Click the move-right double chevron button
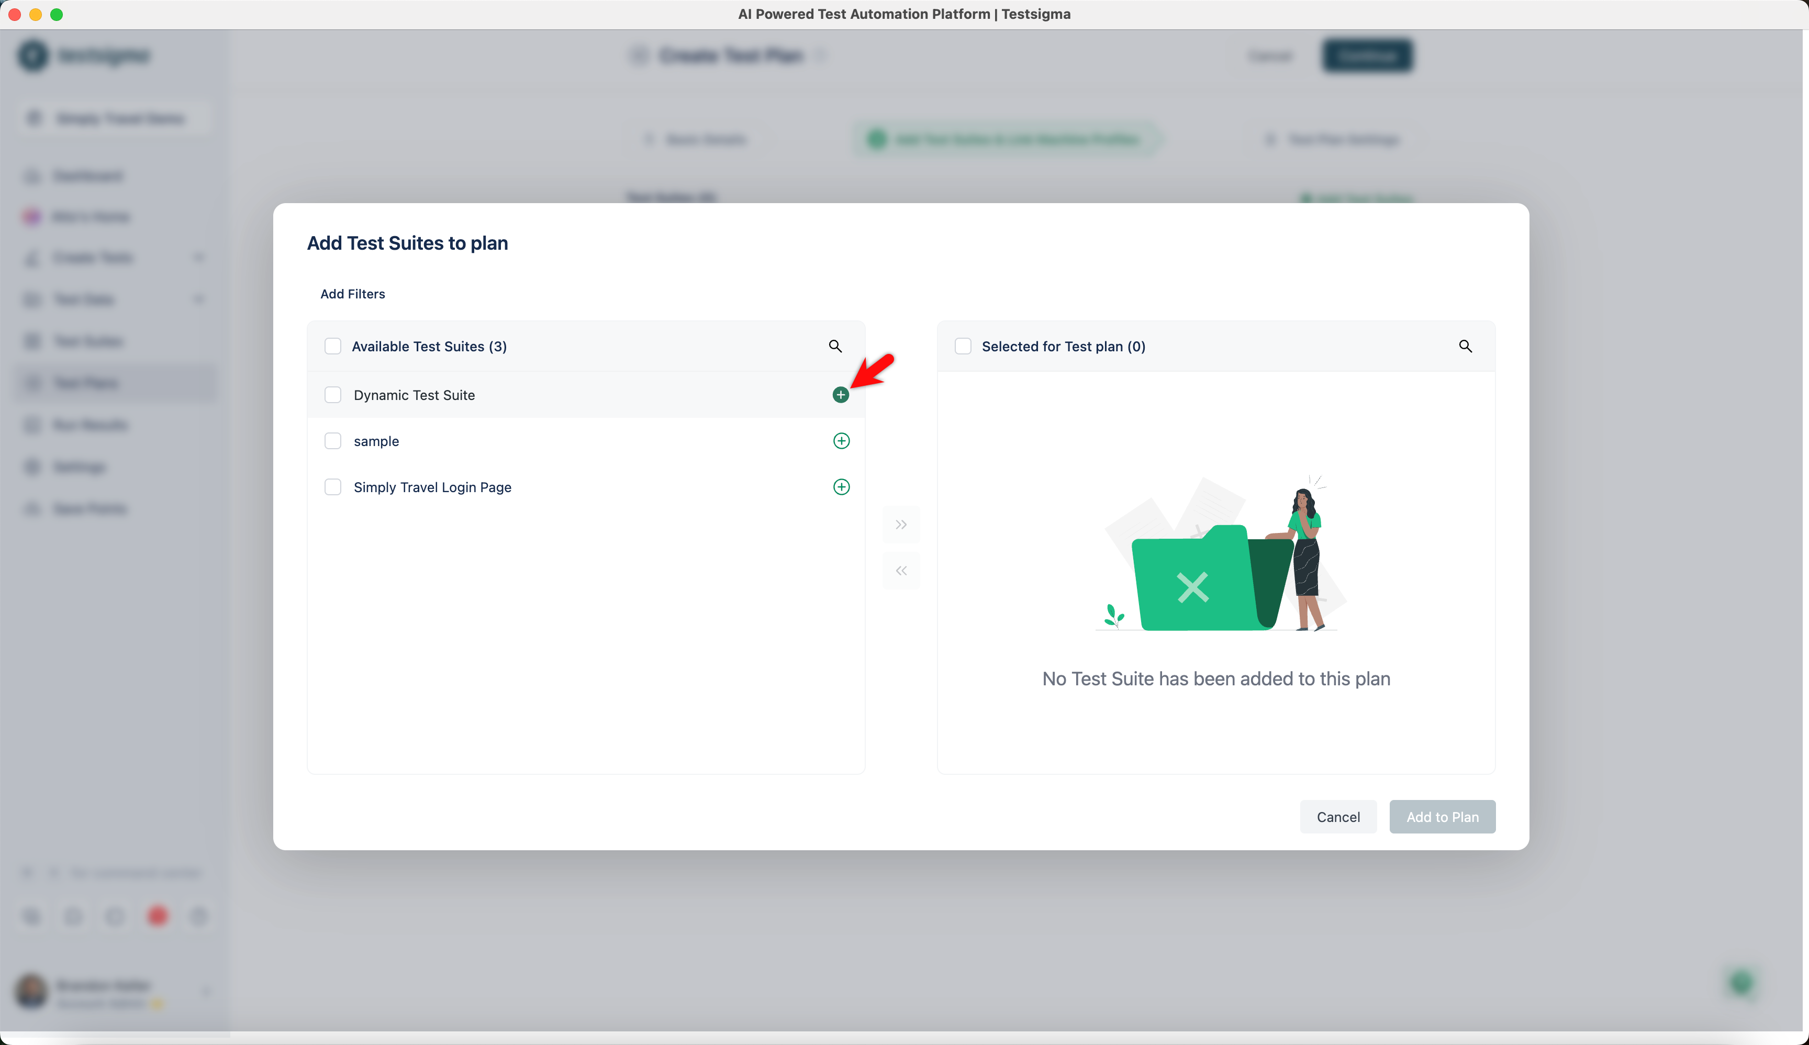The image size is (1809, 1045). pyautogui.click(x=900, y=525)
